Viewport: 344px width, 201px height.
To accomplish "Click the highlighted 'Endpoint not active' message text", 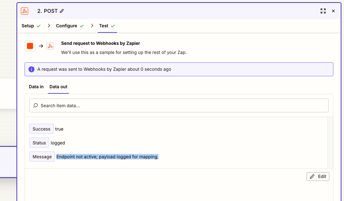I will point(107,157).
